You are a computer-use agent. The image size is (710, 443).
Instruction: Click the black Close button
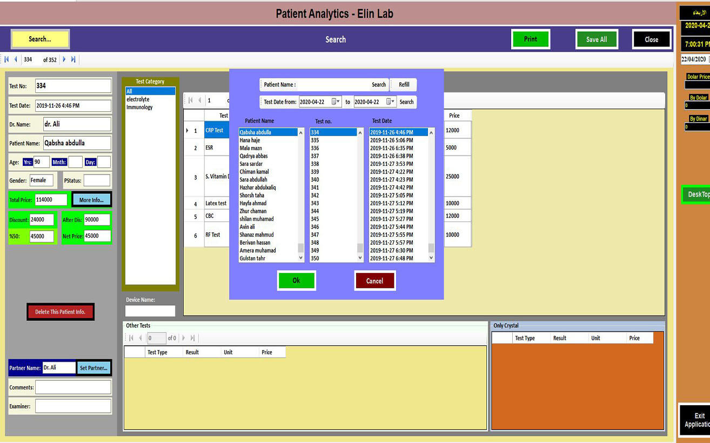(x=652, y=39)
